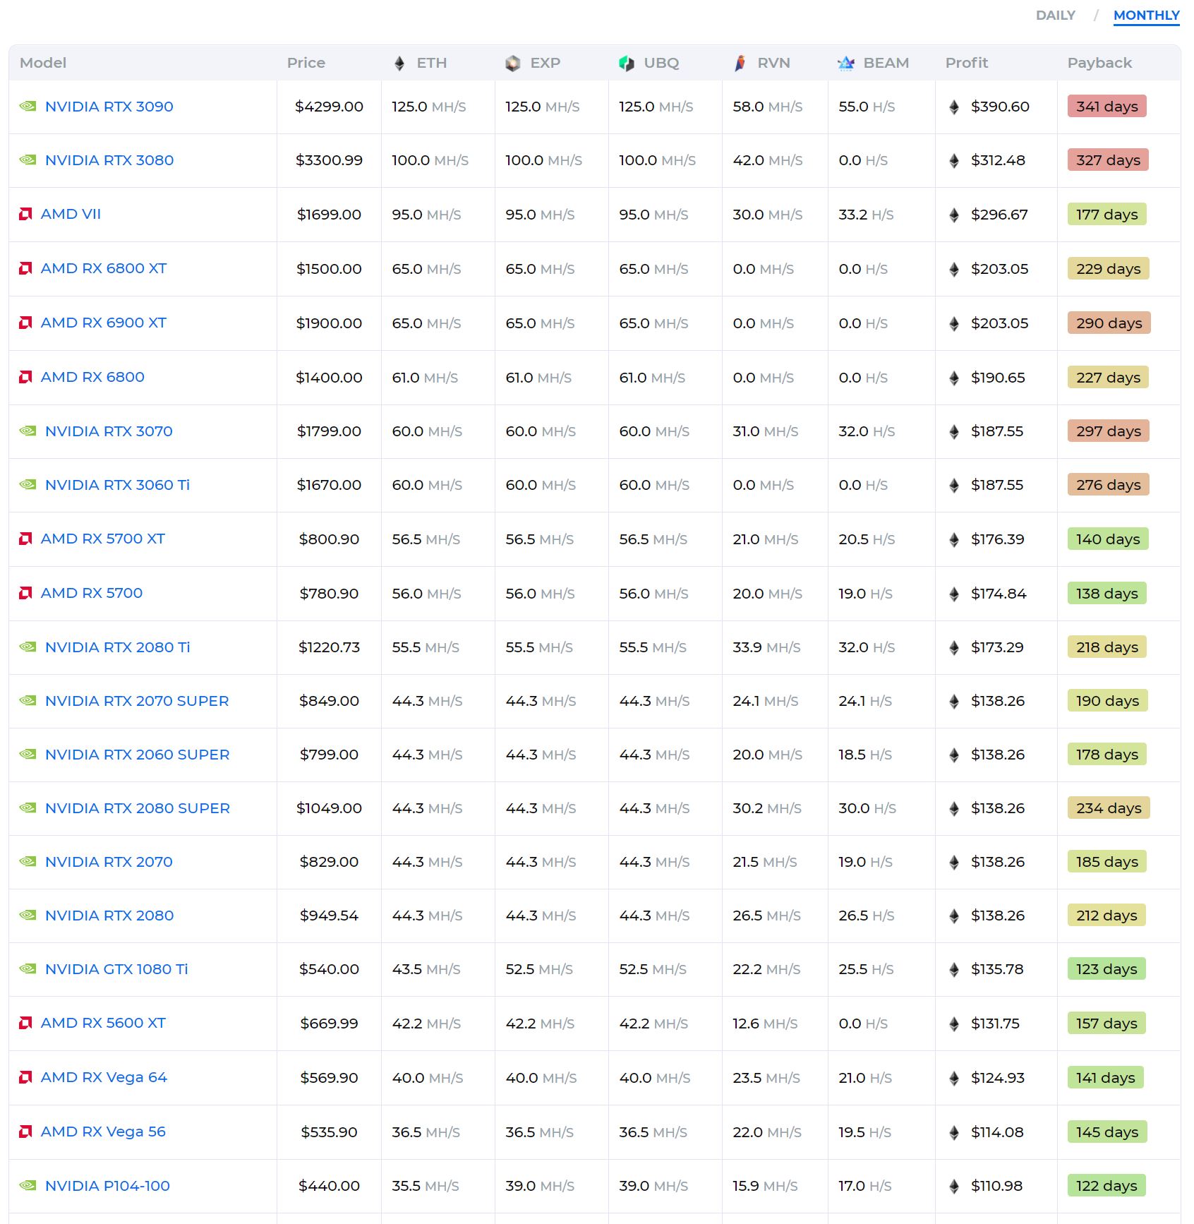Click the Ravencoin icon beside the RVN header

(740, 64)
